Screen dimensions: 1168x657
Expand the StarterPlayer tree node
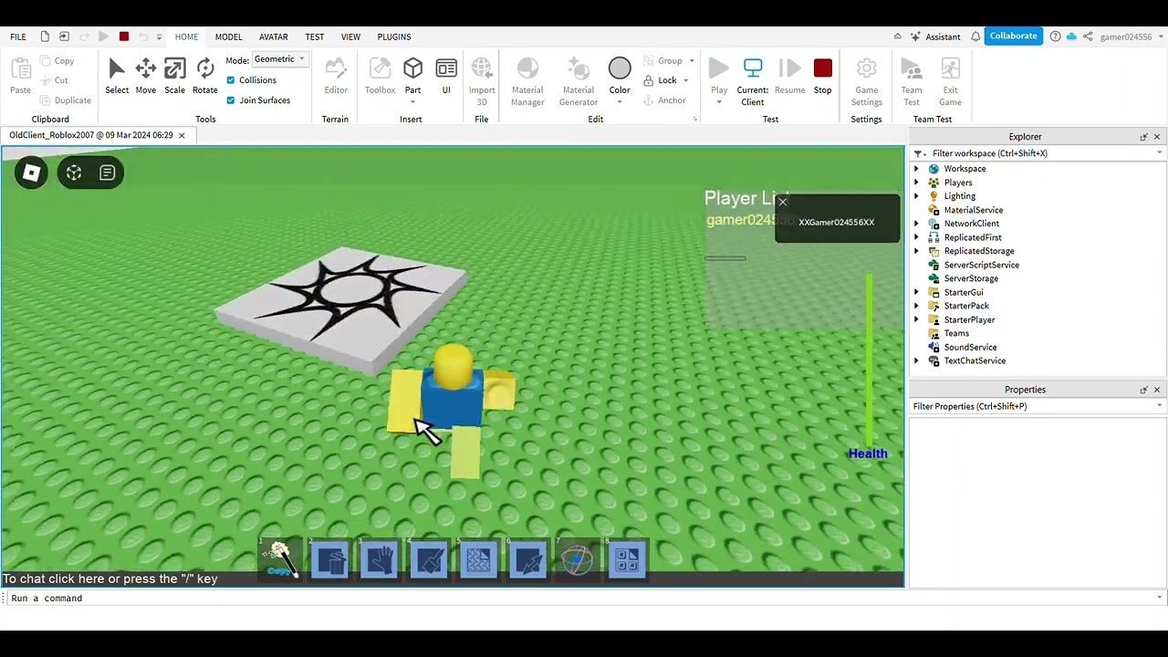917,319
